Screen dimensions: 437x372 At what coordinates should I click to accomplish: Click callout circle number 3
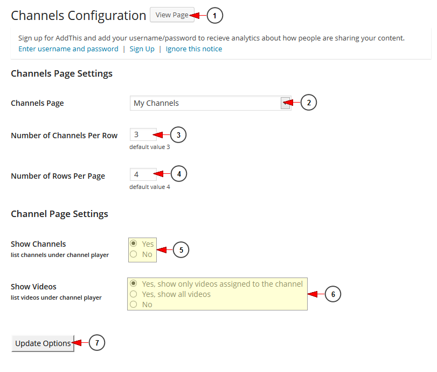(178, 135)
